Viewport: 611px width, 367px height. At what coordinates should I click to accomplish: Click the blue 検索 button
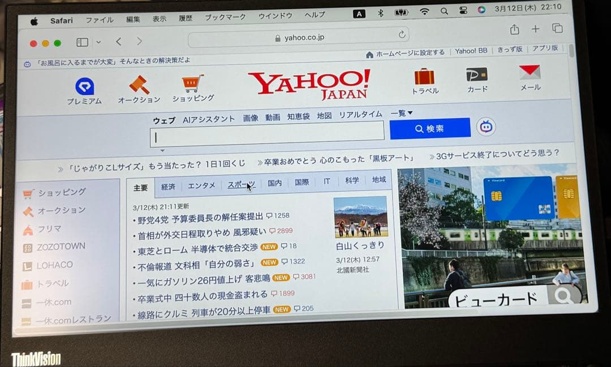tap(430, 128)
